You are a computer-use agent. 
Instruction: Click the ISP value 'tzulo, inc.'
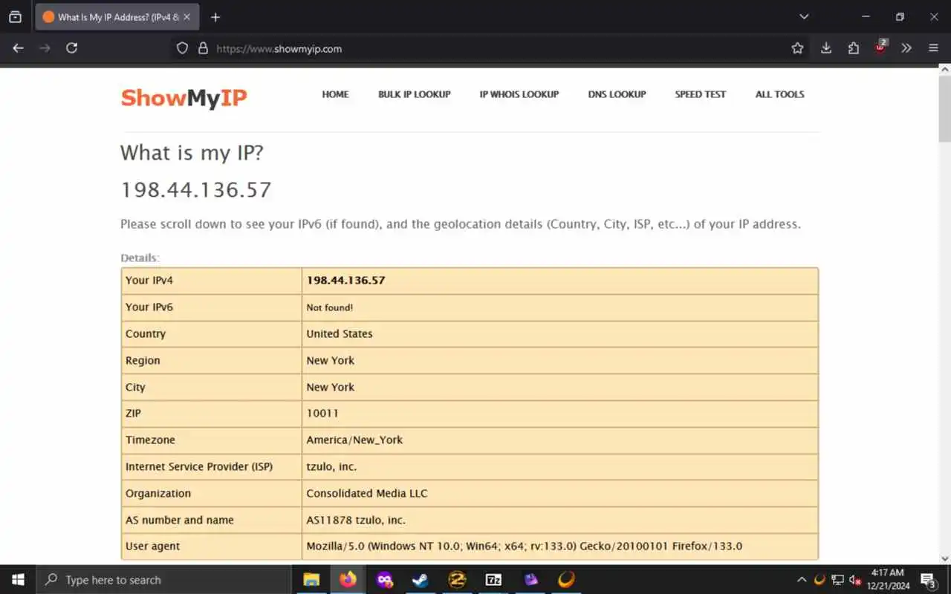[x=331, y=467]
